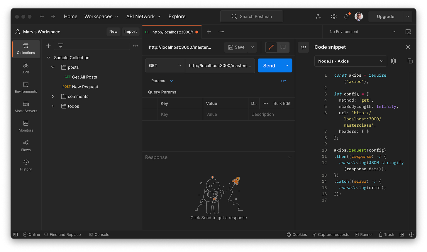This screenshot has height=252, width=427.
Task: Open code snippet settings gear
Action: pos(394,61)
